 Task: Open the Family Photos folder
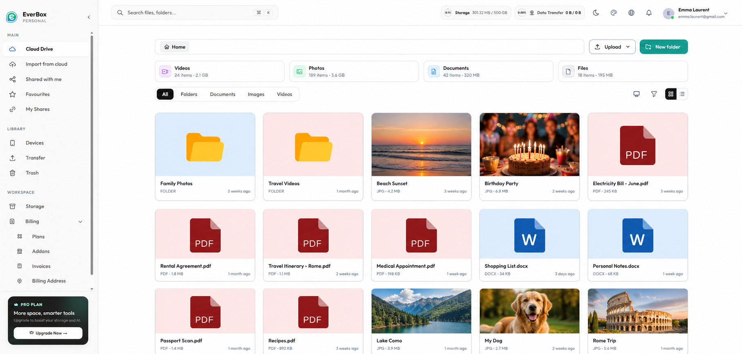205,157
